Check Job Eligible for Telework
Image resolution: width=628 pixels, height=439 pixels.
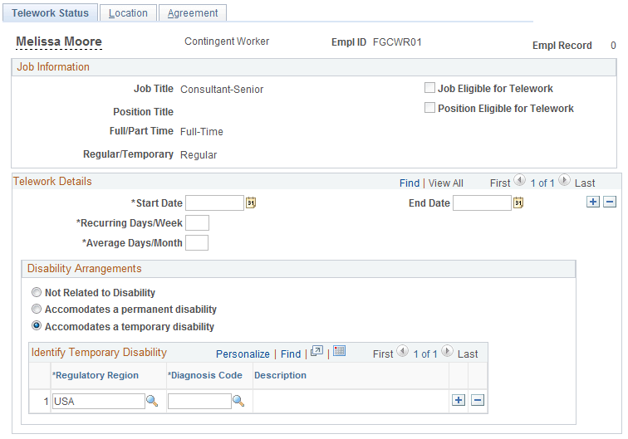coord(429,88)
